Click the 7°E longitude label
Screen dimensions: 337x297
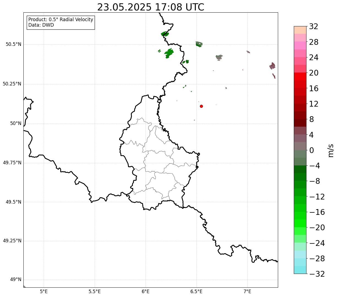247,291
